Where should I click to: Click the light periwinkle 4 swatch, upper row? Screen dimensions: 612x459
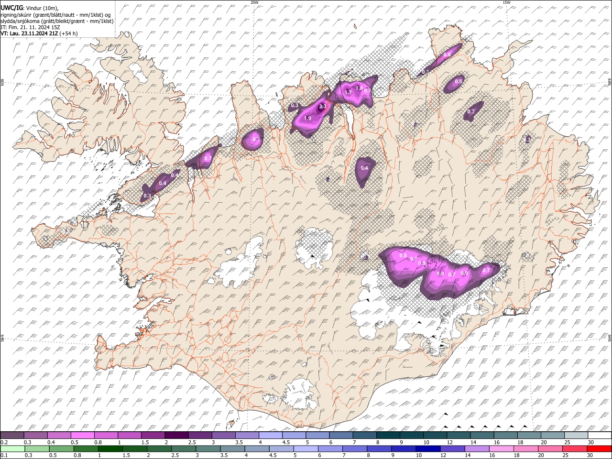coord(271,436)
